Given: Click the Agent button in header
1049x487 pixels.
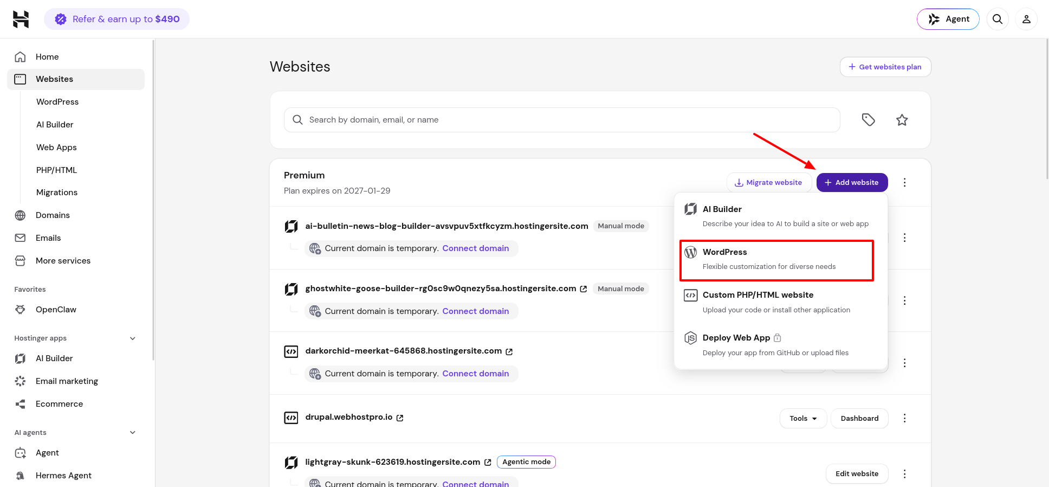Looking at the screenshot, I should [x=948, y=19].
